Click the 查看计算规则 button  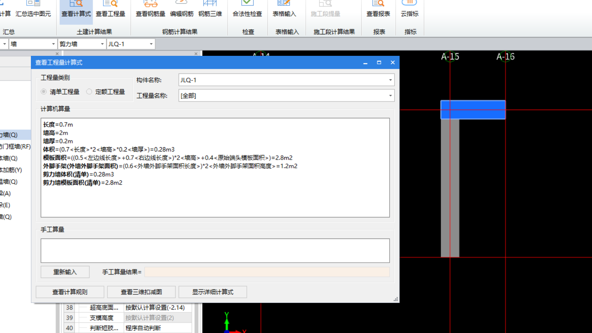pyautogui.click(x=70, y=292)
